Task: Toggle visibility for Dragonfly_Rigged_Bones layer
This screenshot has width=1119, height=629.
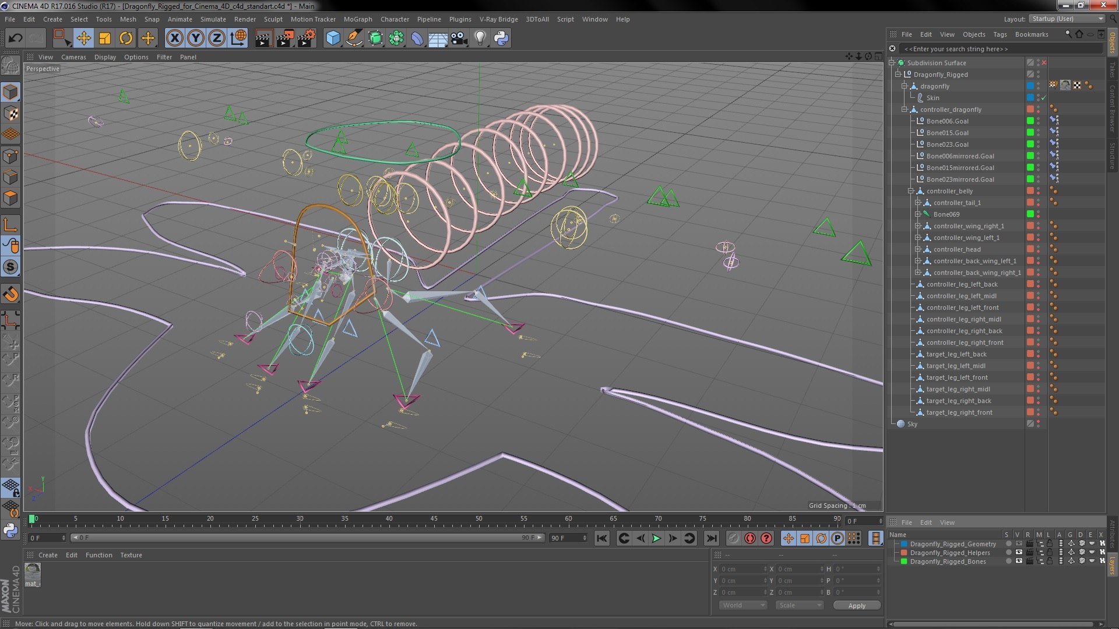Action: pos(1019,561)
